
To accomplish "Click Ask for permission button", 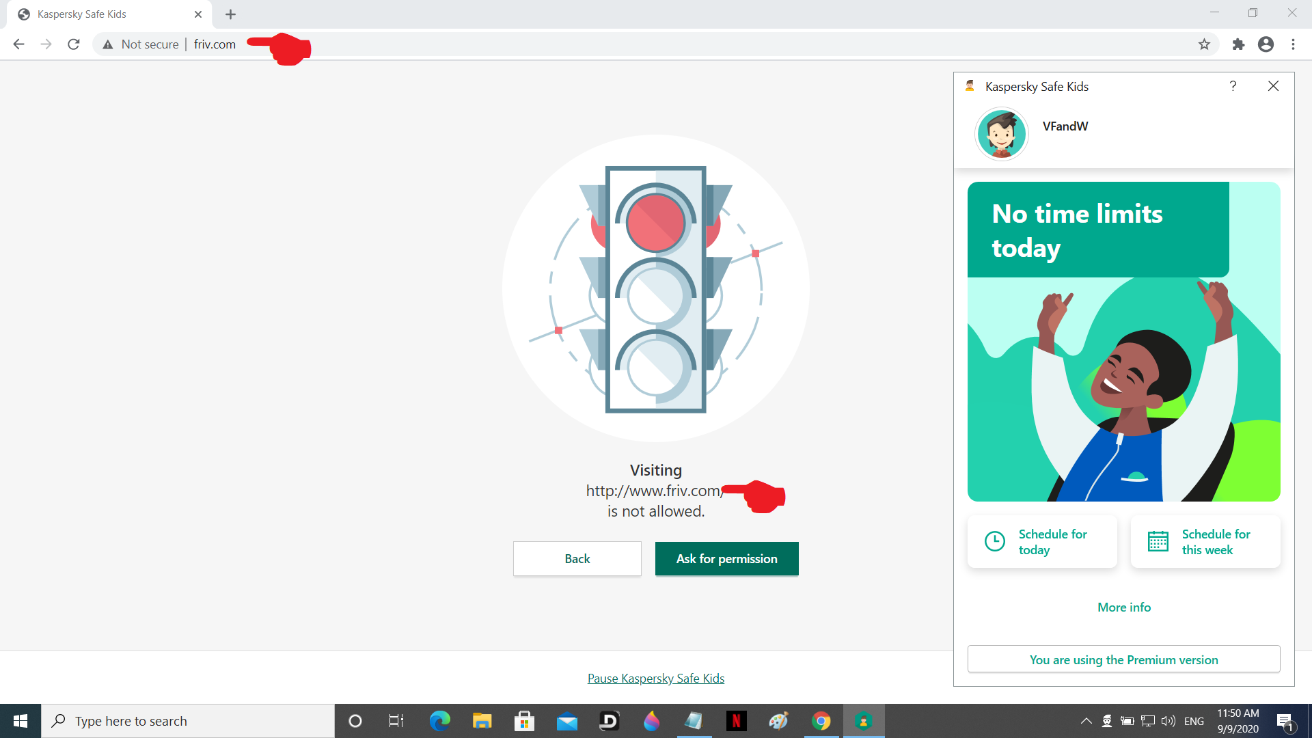I will (x=726, y=558).
